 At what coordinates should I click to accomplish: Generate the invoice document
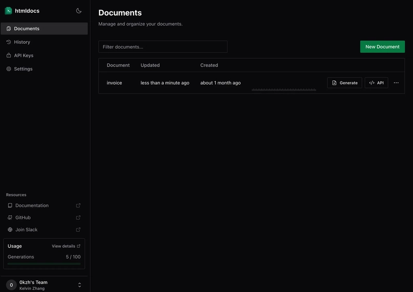pos(344,83)
